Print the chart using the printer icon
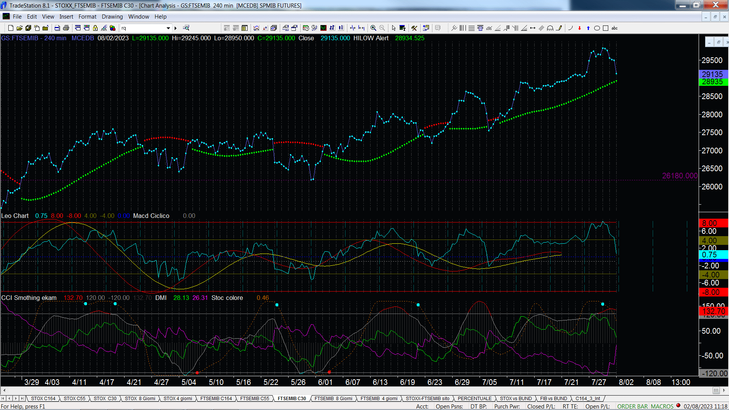The width and height of the screenshot is (729, 410). pos(66,28)
